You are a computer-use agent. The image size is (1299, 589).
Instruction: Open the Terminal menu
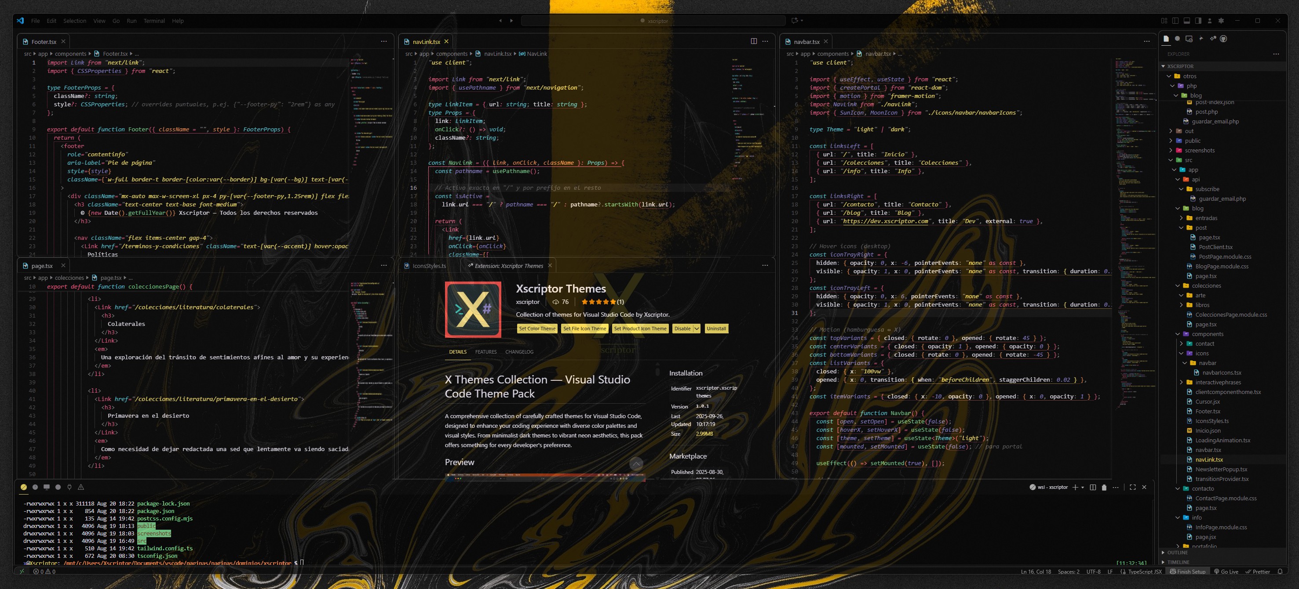coord(154,21)
